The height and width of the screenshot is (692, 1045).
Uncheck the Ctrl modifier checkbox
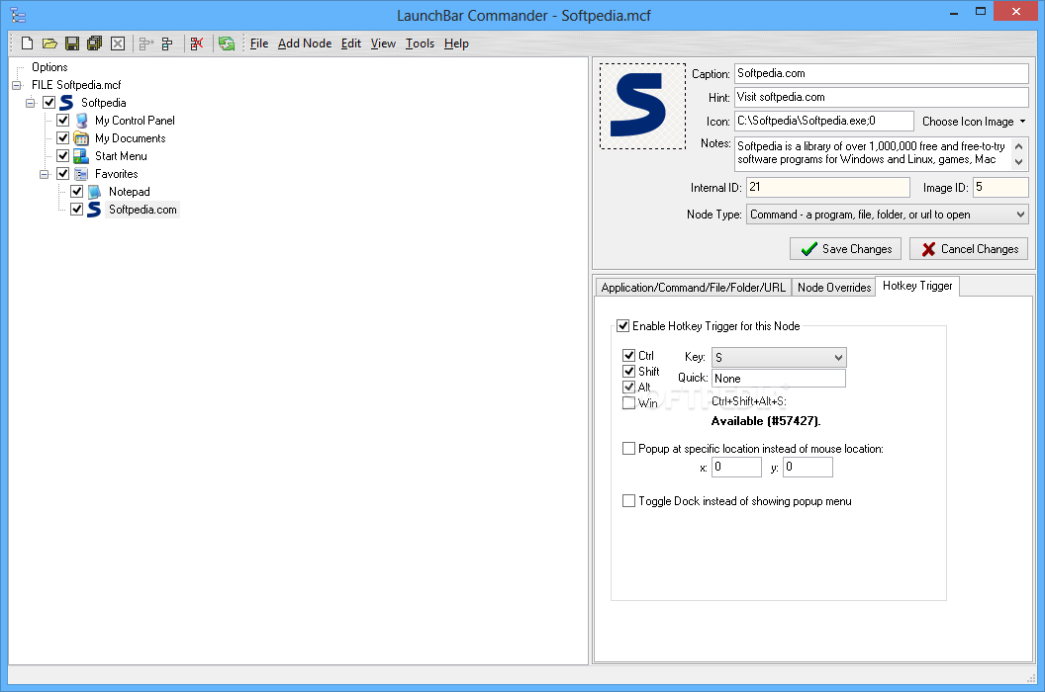[x=628, y=355]
